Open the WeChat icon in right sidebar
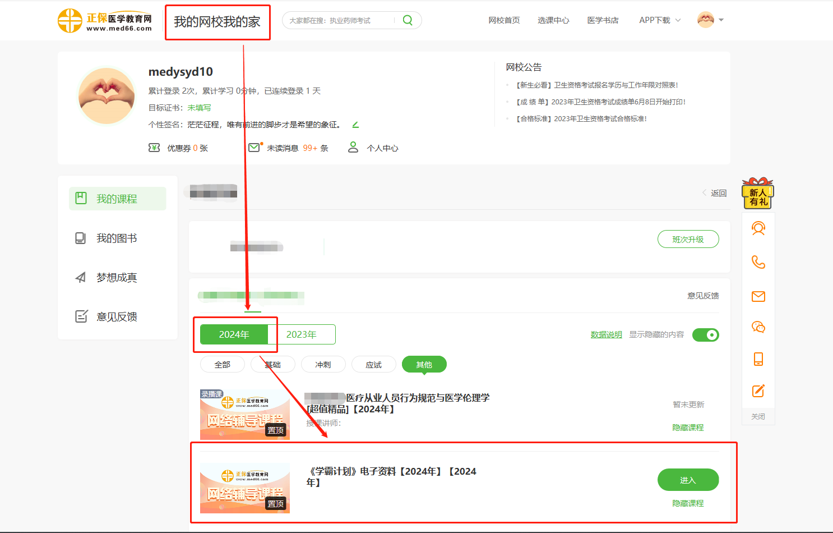Viewport: 833px width, 533px height. tap(758, 327)
